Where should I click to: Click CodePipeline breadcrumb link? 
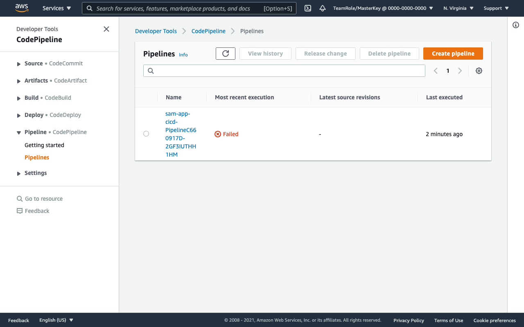pyautogui.click(x=208, y=31)
